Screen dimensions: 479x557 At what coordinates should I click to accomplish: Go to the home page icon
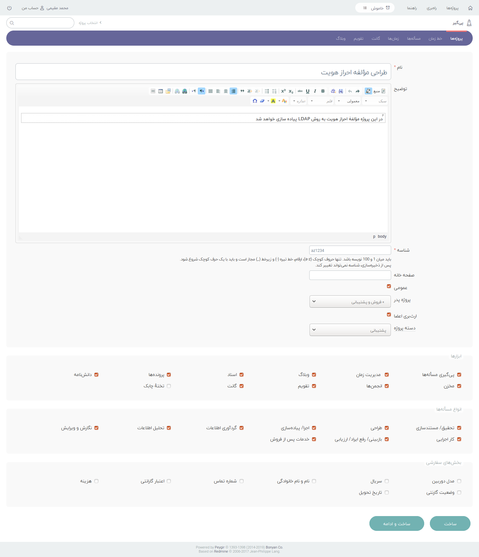pyautogui.click(x=470, y=8)
